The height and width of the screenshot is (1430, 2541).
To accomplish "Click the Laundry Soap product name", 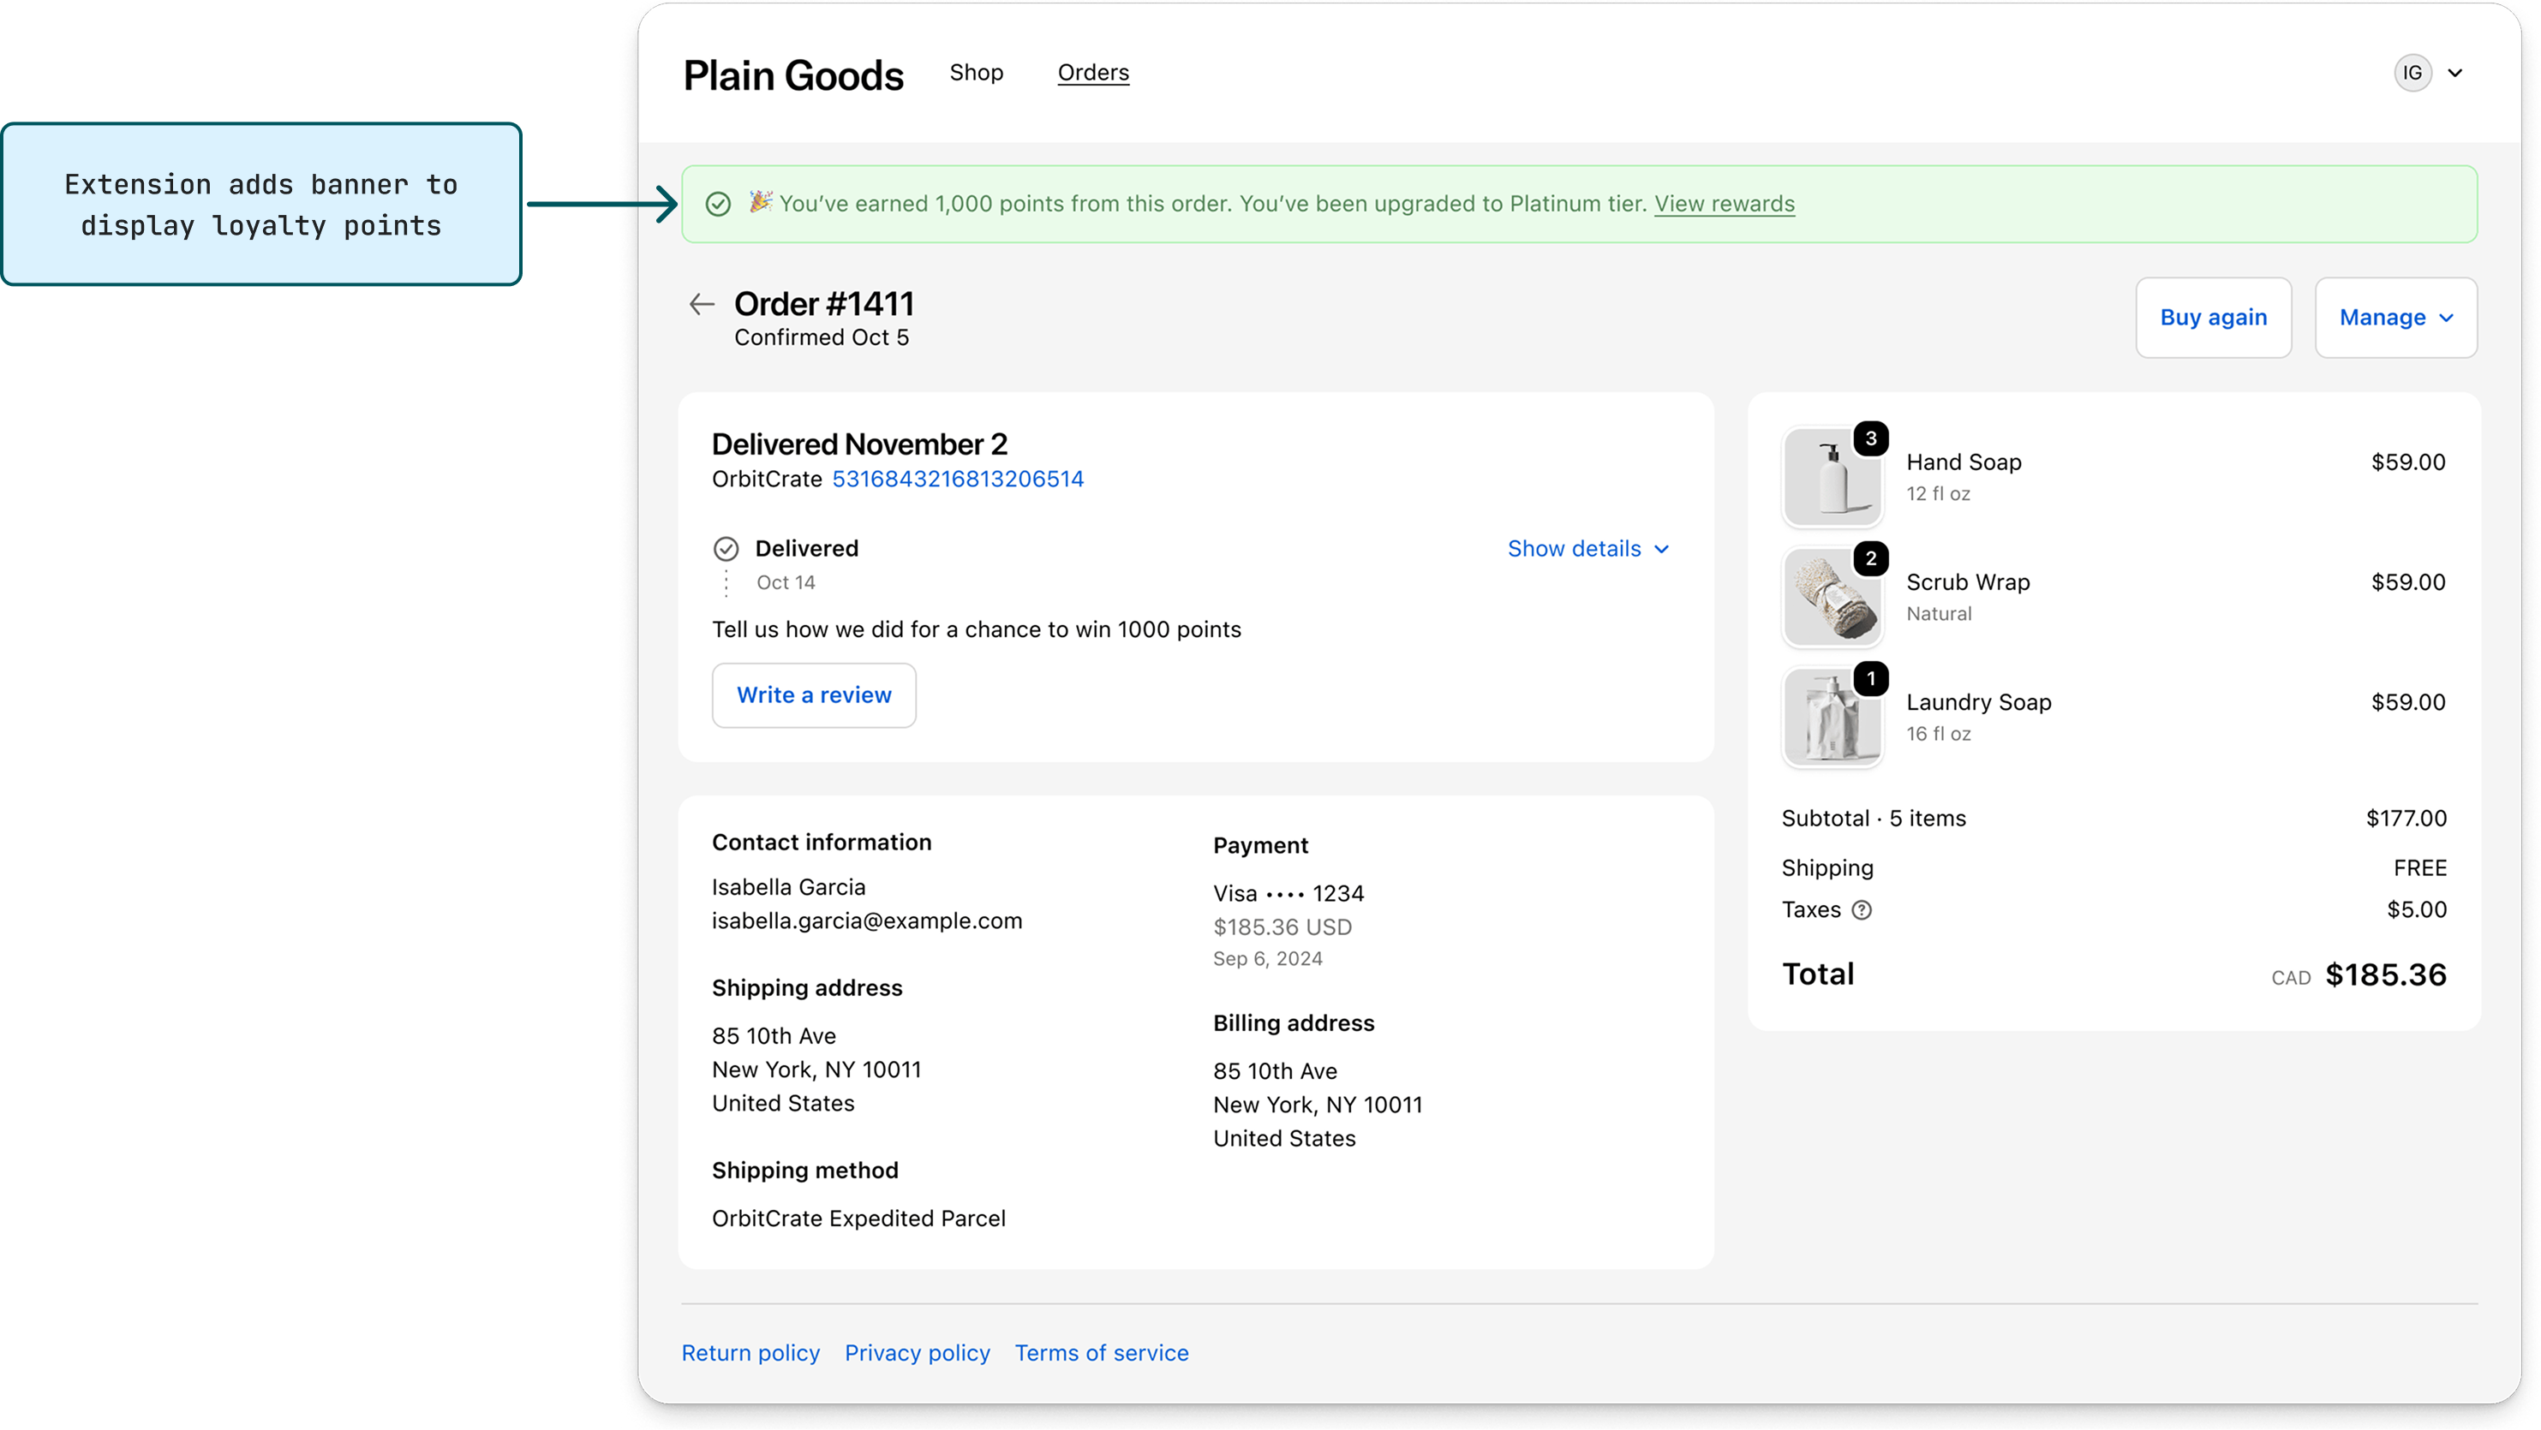I will (x=1979, y=702).
